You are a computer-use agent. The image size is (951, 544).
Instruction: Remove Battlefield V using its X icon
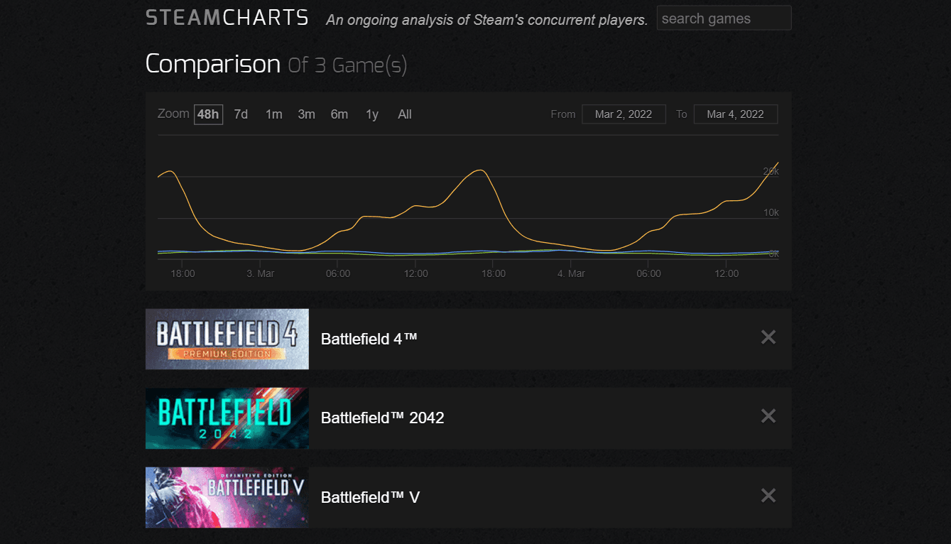pyautogui.click(x=768, y=496)
